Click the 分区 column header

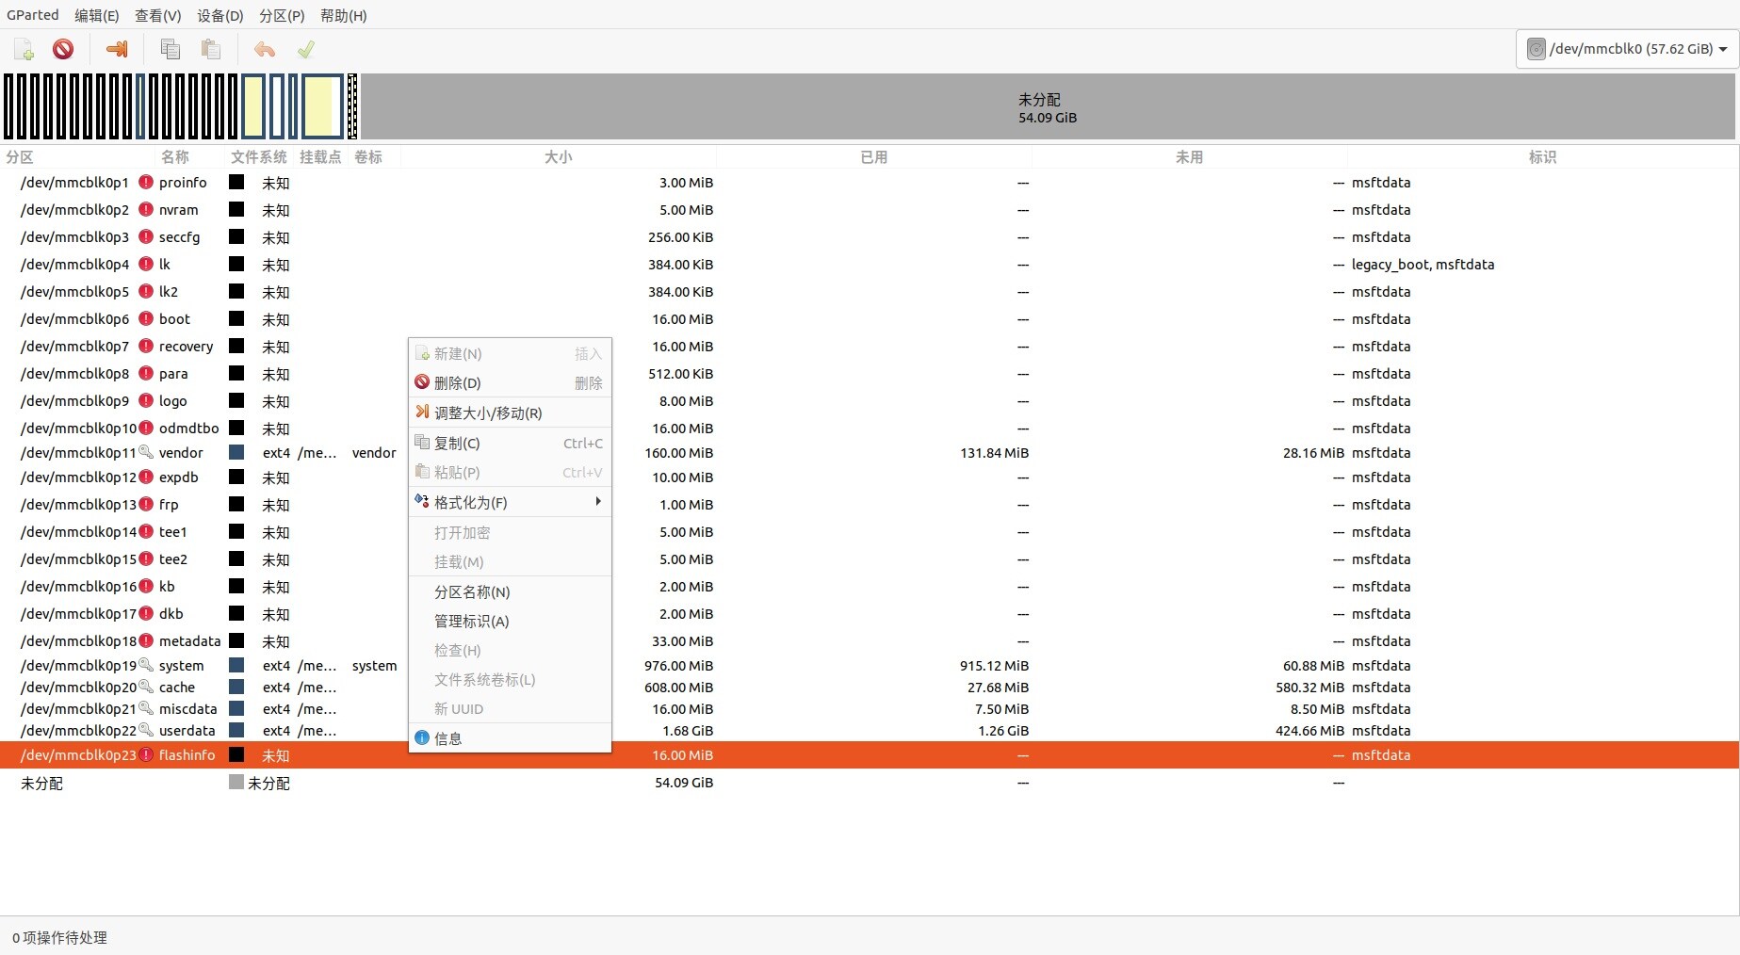[20, 157]
